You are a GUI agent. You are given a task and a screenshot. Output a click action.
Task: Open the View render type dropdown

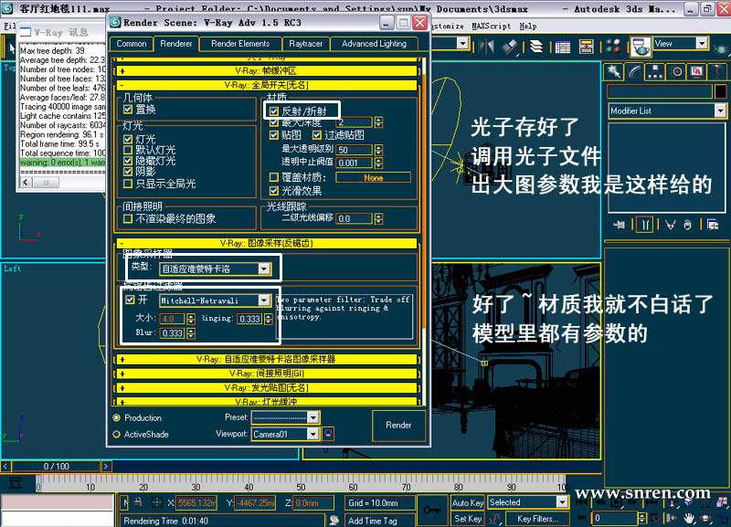702,43
